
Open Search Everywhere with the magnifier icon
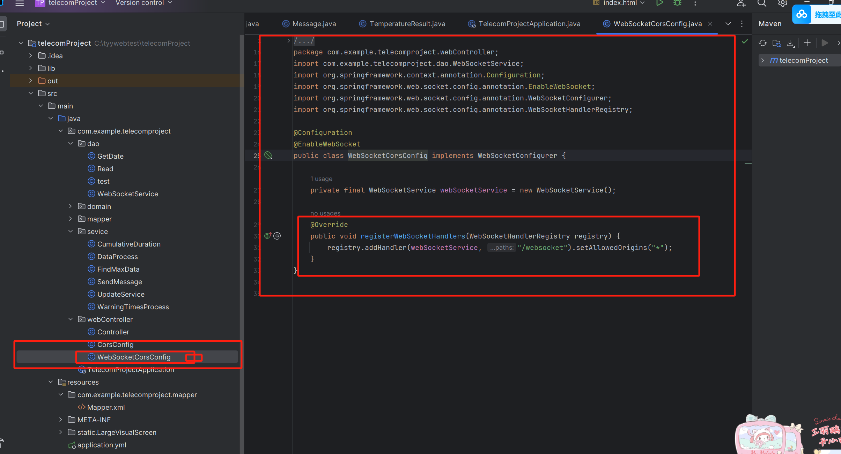click(x=762, y=3)
